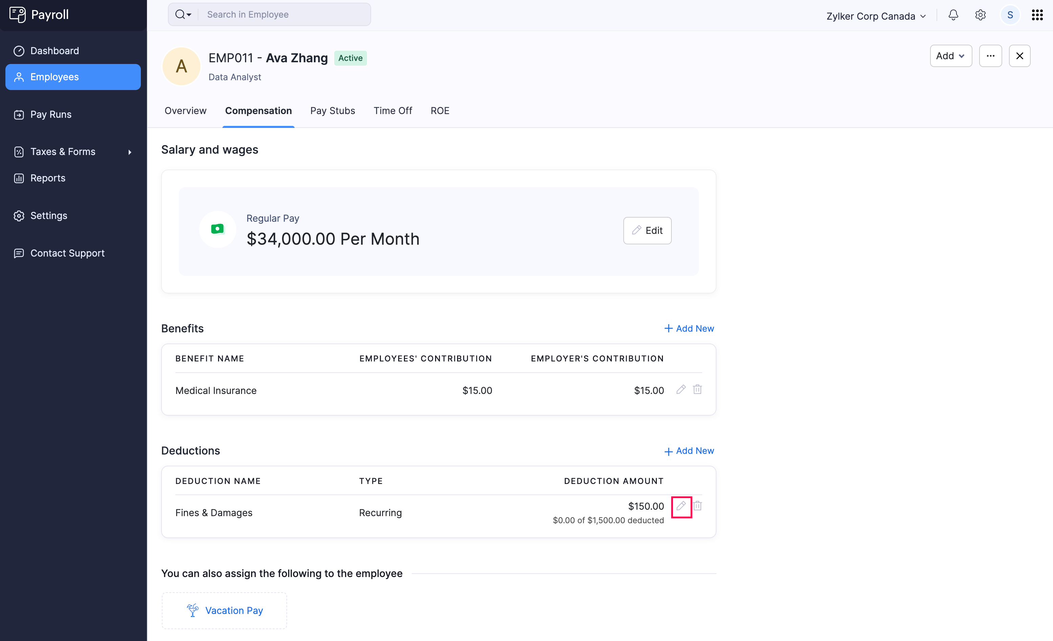The height and width of the screenshot is (641, 1053).
Task: Open the Dashboard from the sidebar
Action: coord(54,50)
